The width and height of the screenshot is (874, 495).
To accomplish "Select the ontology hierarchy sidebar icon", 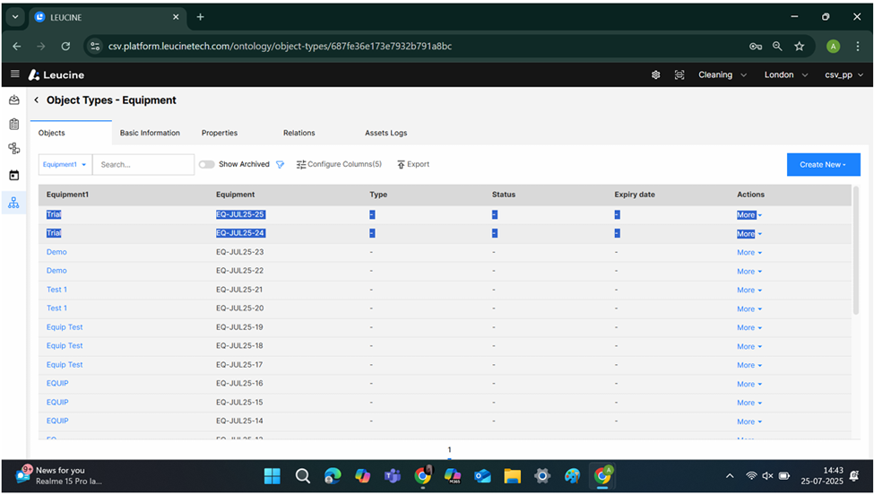I will pyautogui.click(x=13, y=203).
